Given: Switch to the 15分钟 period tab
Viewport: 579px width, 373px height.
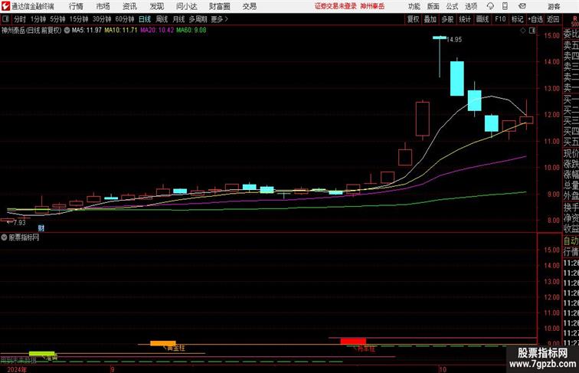Looking at the screenshot, I should (79, 19).
